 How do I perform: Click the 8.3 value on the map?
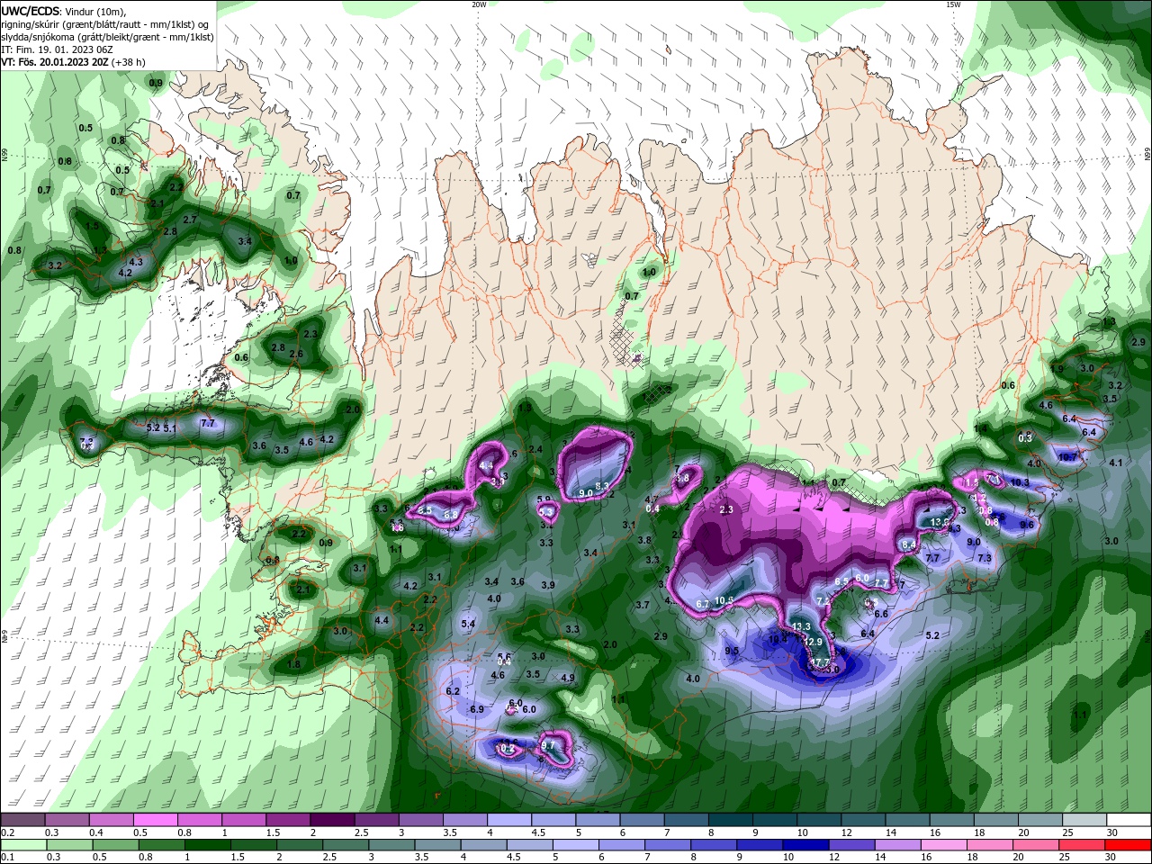(x=603, y=486)
